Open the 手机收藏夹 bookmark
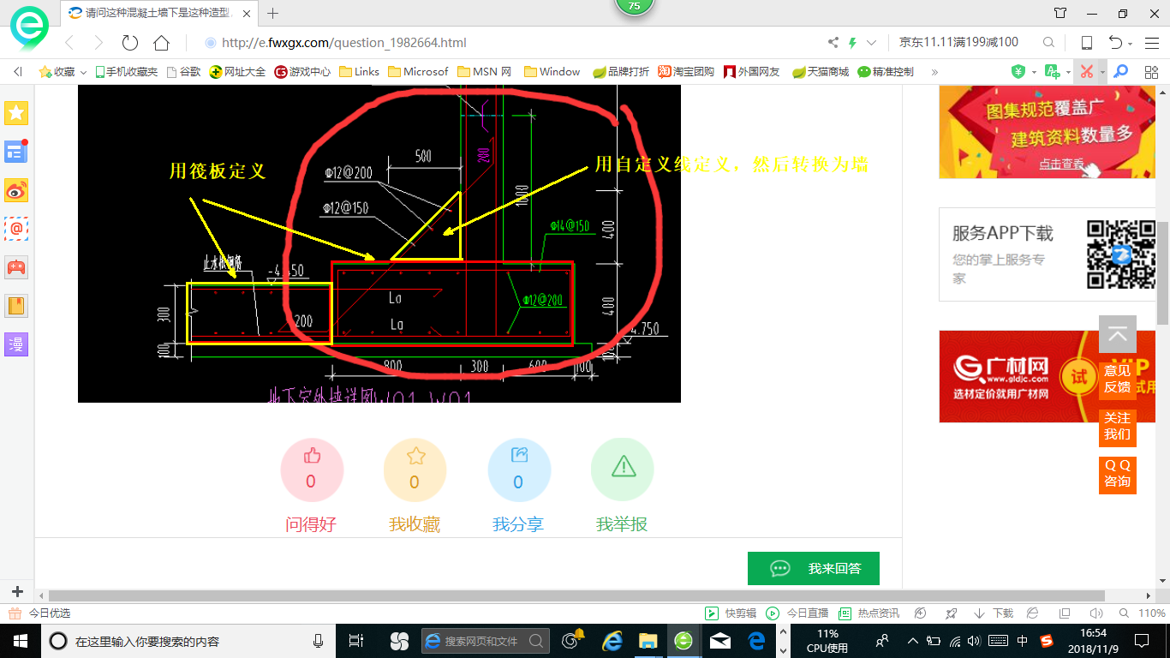1170x658 pixels. [x=126, y=72]
